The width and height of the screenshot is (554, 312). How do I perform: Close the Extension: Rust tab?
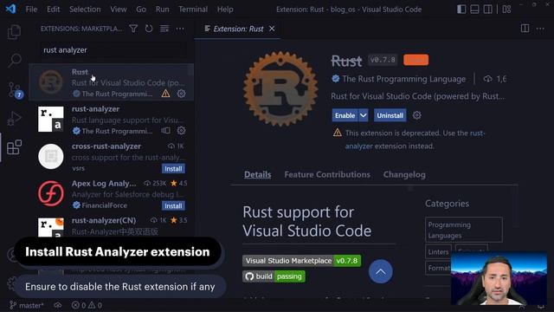(272, 29)
